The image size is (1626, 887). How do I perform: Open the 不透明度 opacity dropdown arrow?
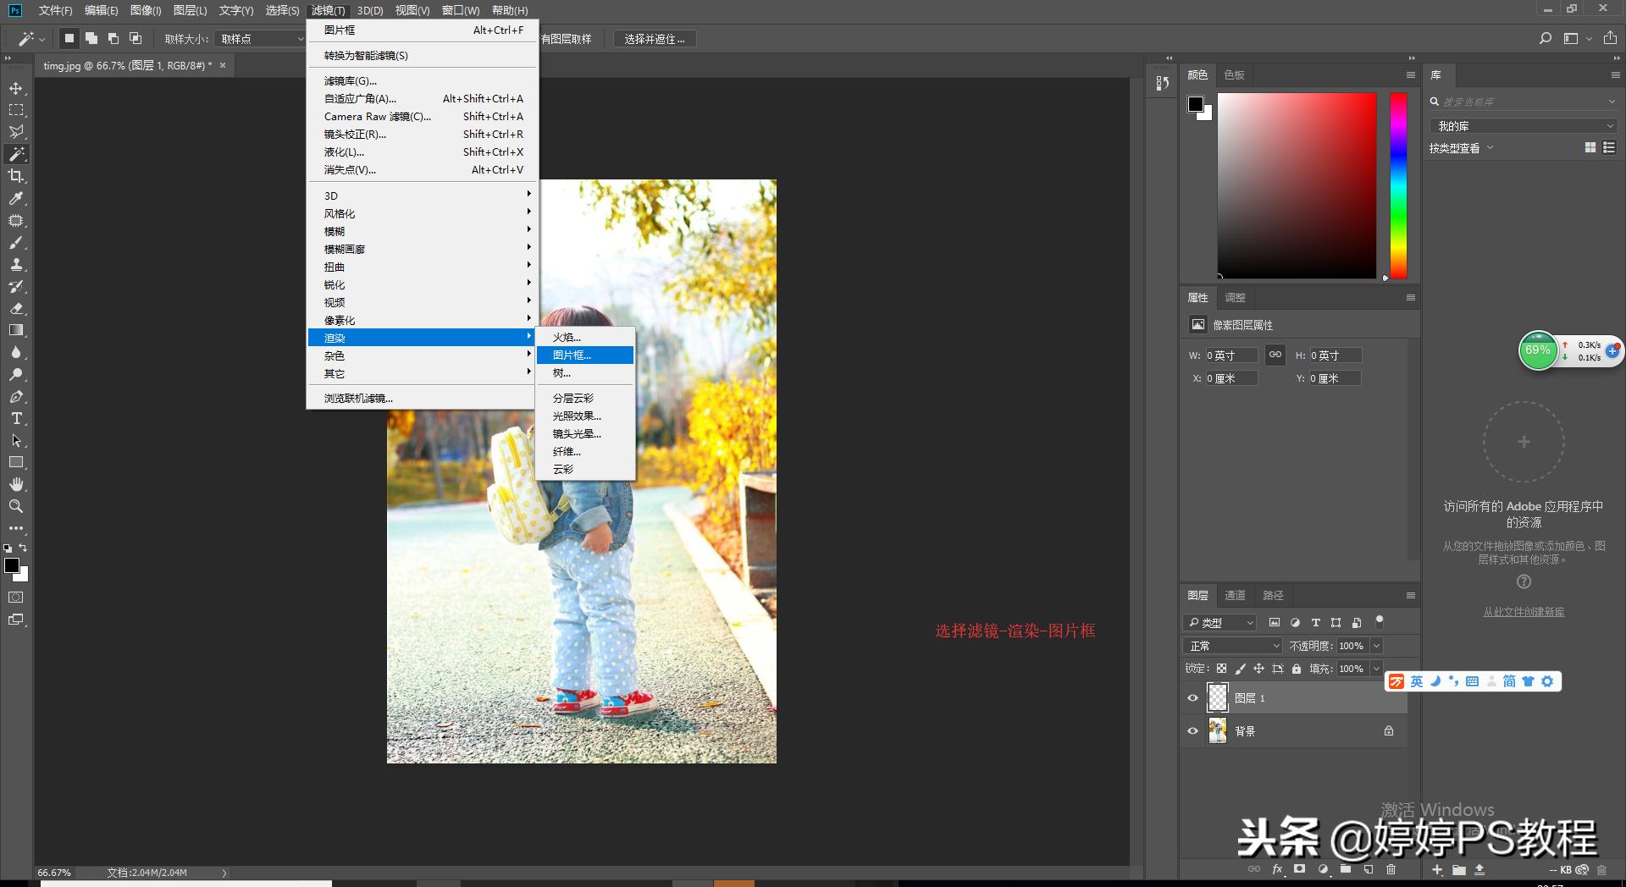tap(1376, 646)
